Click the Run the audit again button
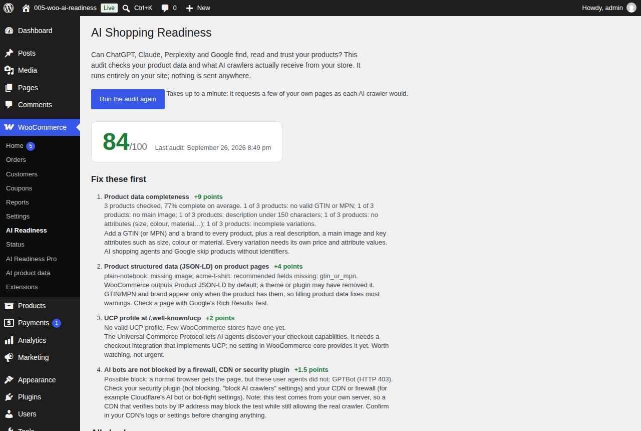The image size is (641, 431). pos(128,99)
